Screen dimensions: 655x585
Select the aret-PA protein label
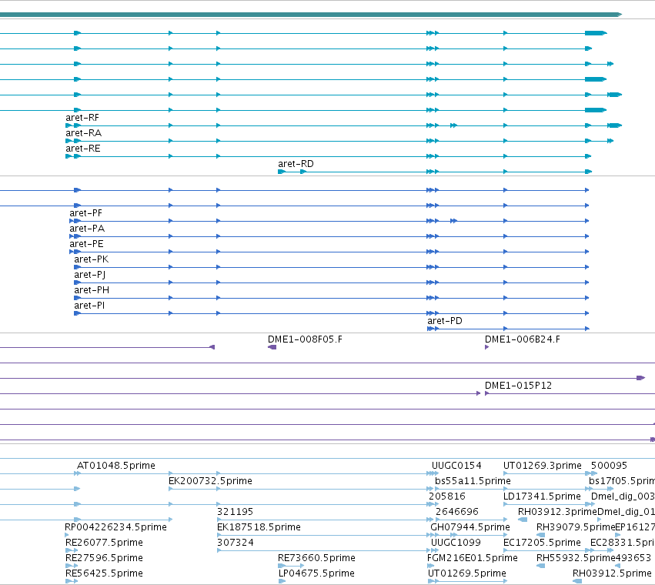87,229
